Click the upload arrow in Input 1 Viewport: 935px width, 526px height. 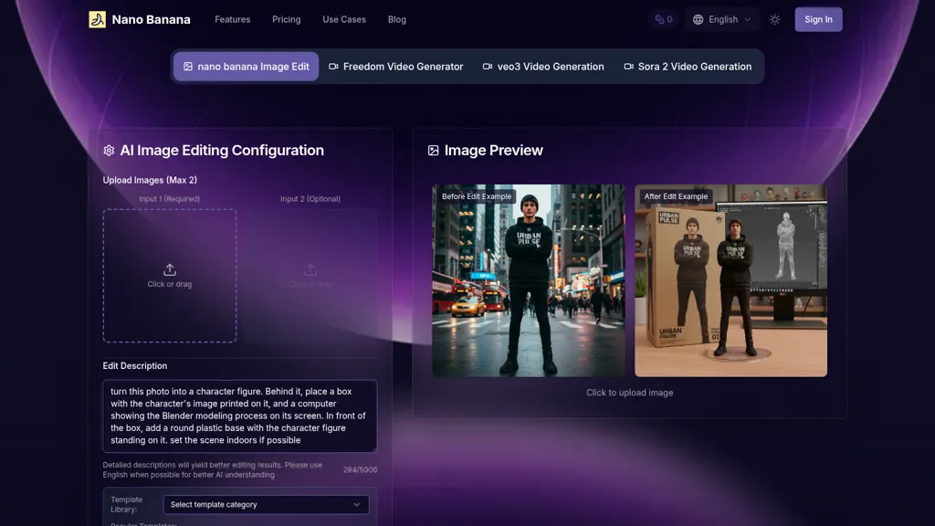pos(169,269)
